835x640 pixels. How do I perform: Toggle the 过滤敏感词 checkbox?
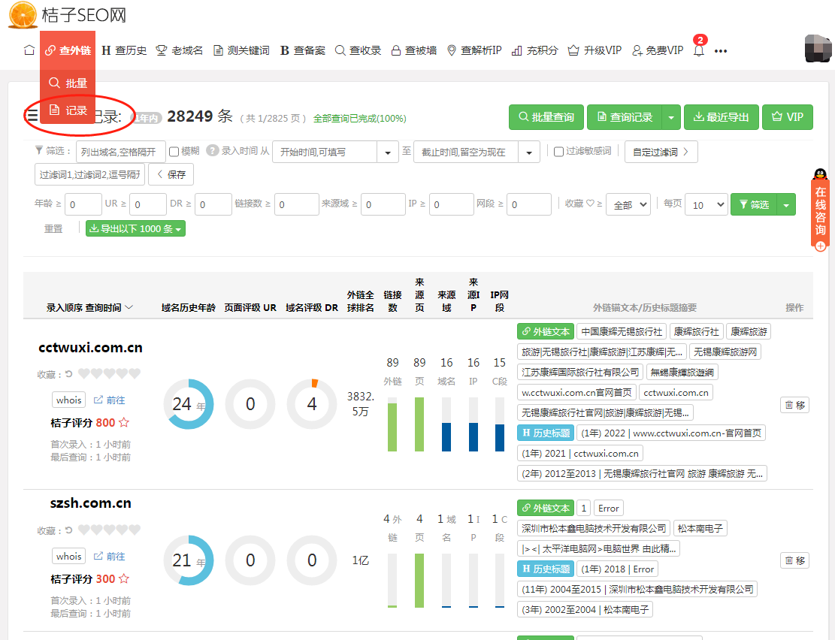point(558,152)
